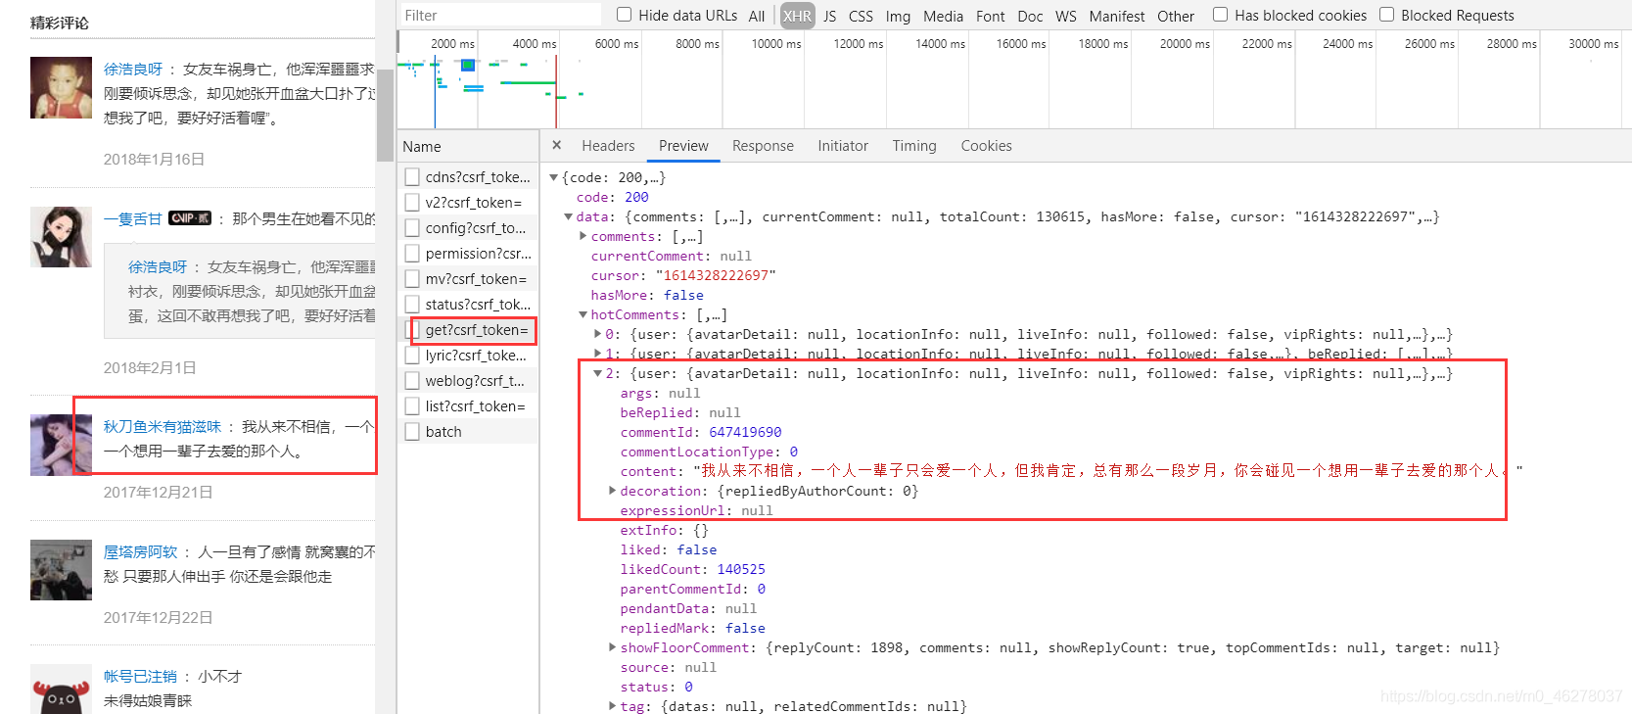This screenshot has height=714, width=1632.
Task: Filter requests by WS
Action: (x=1066, y=16)
